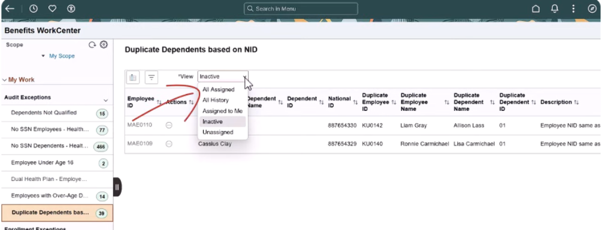Click Employee ID MAE0110
602x230 pixels.
click(140, 125)
